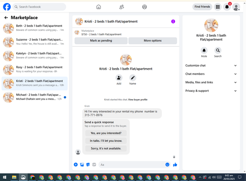Open the Rosy conversation
This screenshot has height=181, width=246.
[x=34, y=70]
